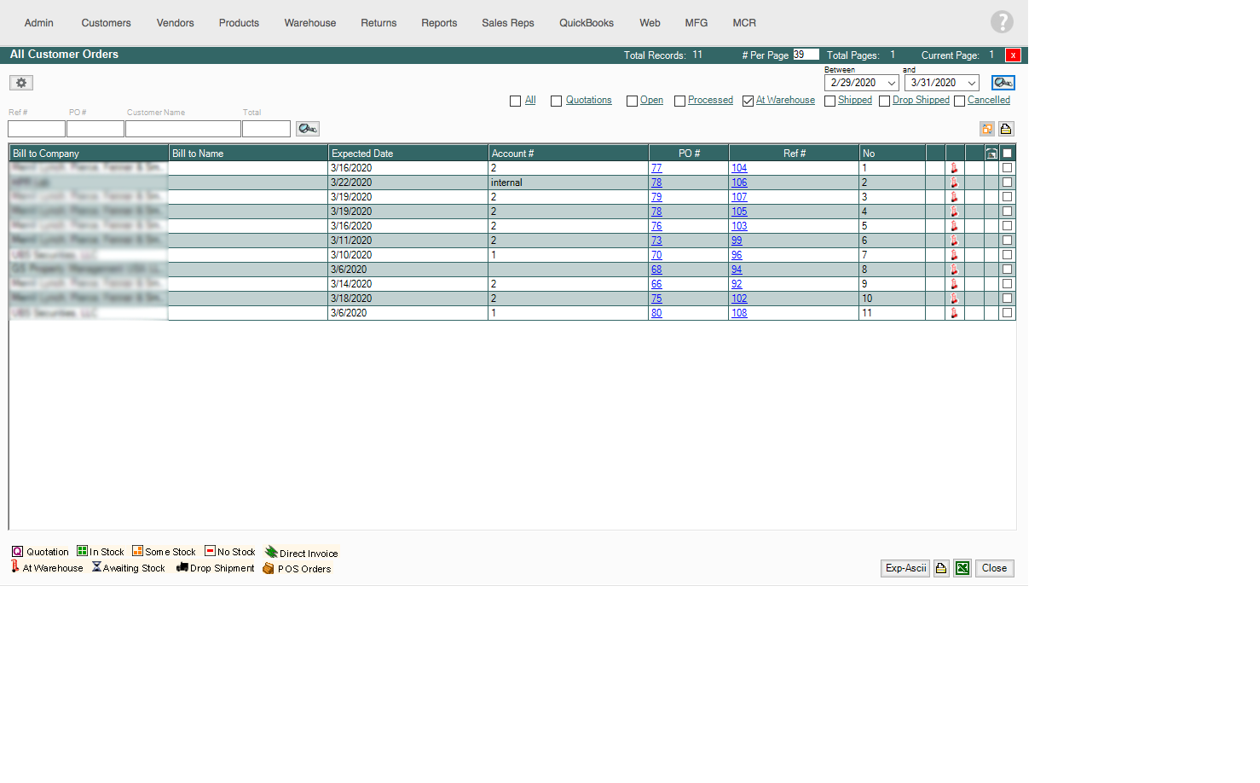This screenshot has height=783, width=1260.
Task: Click the orange icon above the table
Action: [987, 129]
